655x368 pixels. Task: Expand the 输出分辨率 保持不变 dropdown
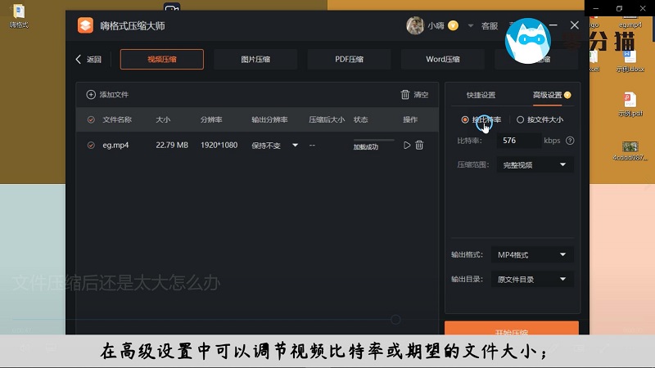click(295, 146)
